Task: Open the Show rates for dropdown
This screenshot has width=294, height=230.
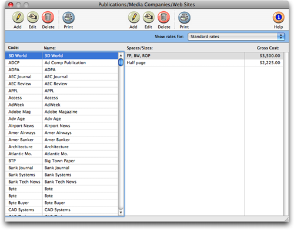Action: 236,36
